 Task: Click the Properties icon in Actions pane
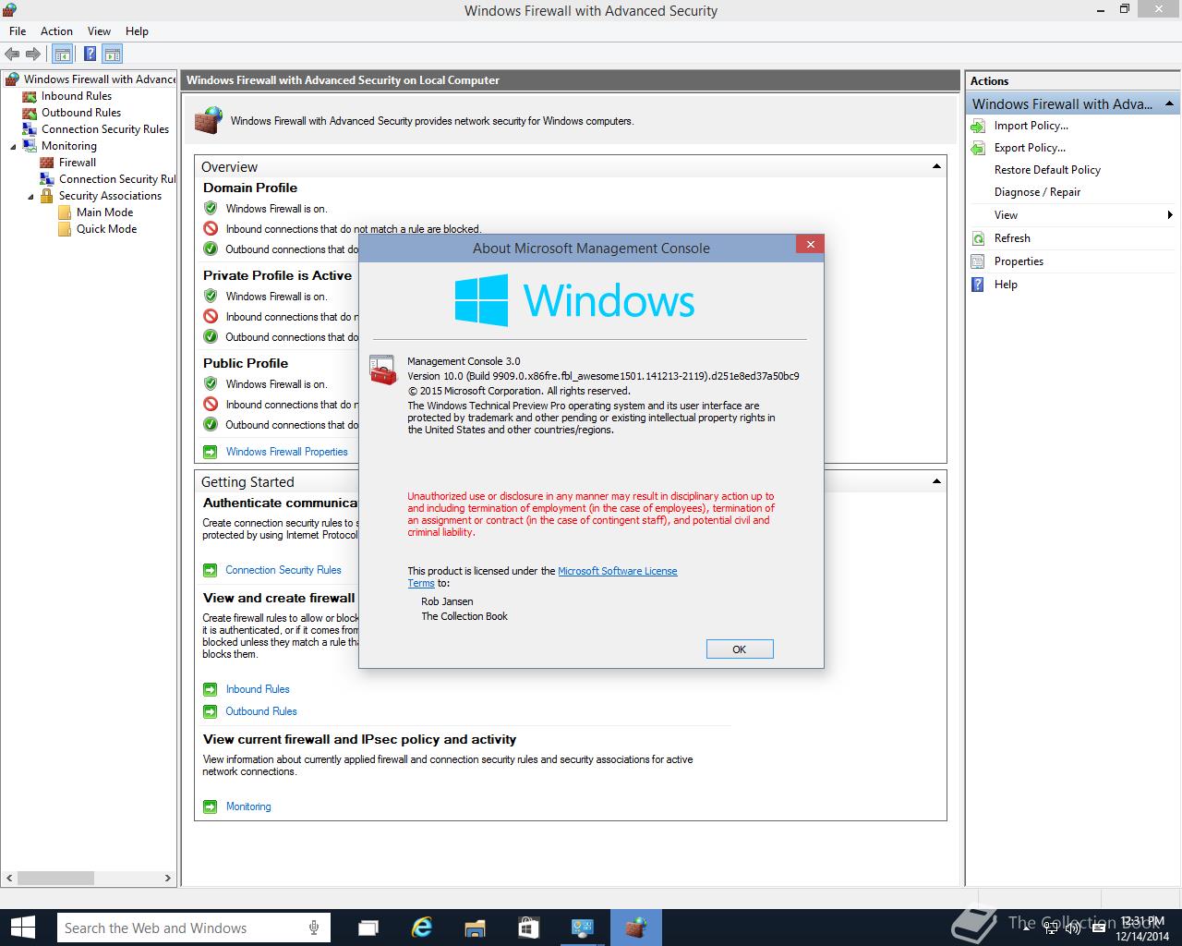[x=978, y=261]
